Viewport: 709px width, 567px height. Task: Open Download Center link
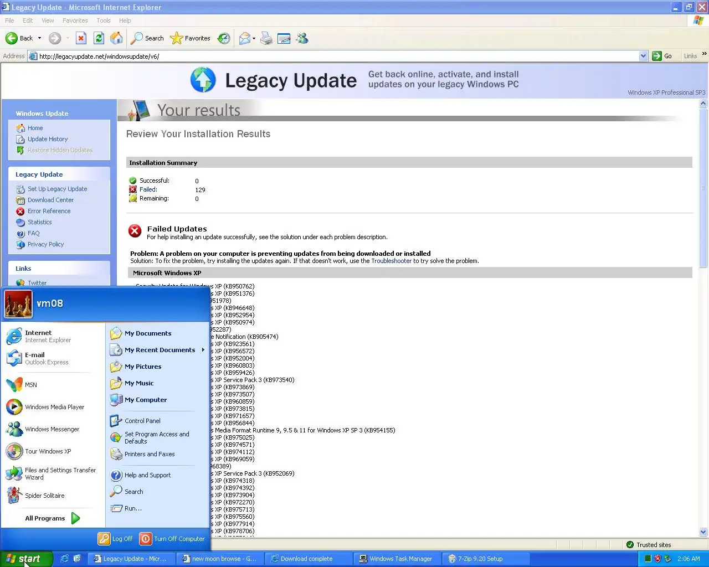(50, 200)
